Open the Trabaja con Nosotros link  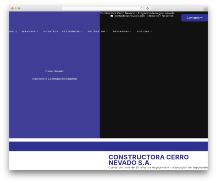click(160, 16)
